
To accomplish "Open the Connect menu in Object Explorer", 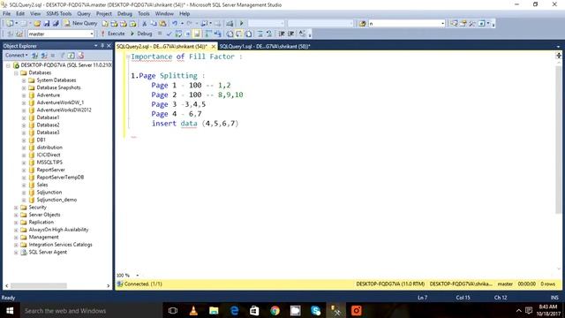I will pyautogui.click(x=16, y=55).
